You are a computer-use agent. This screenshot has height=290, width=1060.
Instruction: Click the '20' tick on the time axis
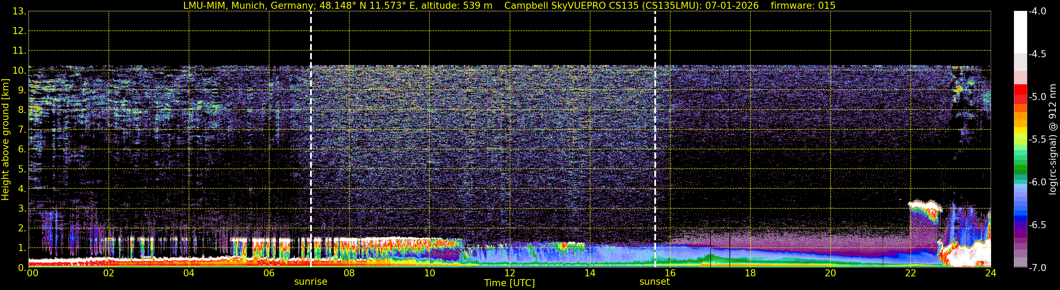pos(830,273)
